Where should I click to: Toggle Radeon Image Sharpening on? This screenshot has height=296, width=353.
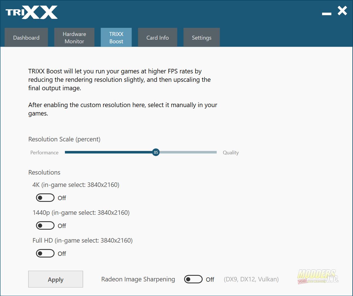(x=193, y=279)
